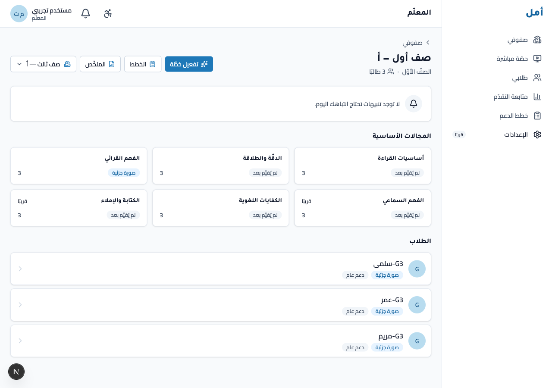Open the الخطط button
This screenshot has height=388, width=552.
tap(143, 64)
